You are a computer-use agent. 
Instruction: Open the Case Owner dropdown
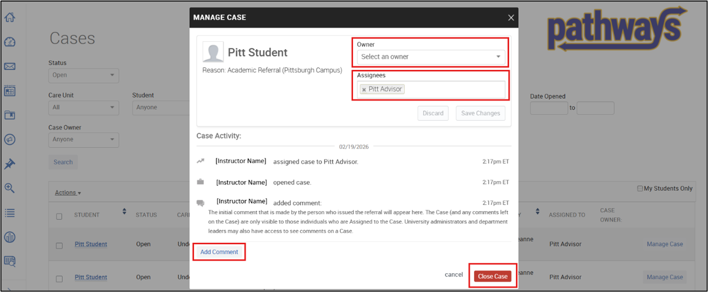click(x=83, y=140)
